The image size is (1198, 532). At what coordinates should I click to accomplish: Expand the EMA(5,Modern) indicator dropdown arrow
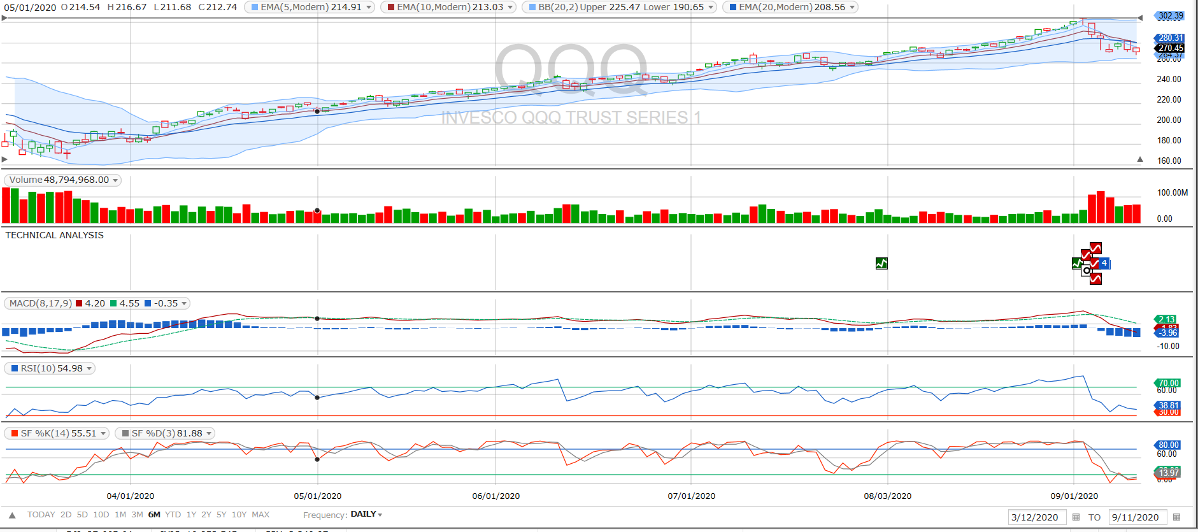369,8
